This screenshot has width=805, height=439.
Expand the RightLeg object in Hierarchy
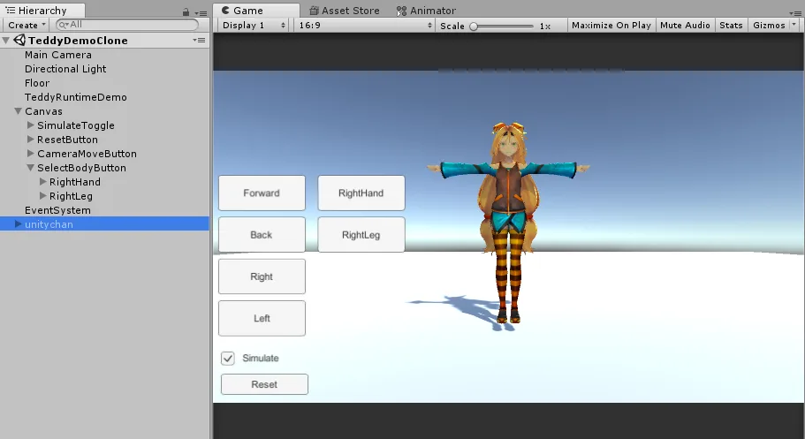43,195
